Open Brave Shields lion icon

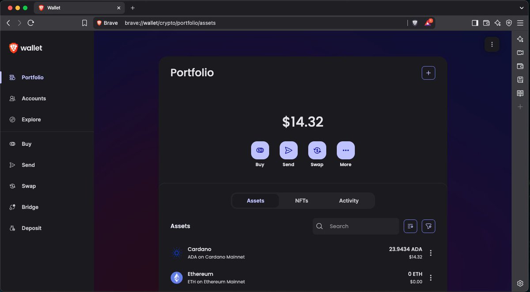pyautogui.click(x=415, y=23)
